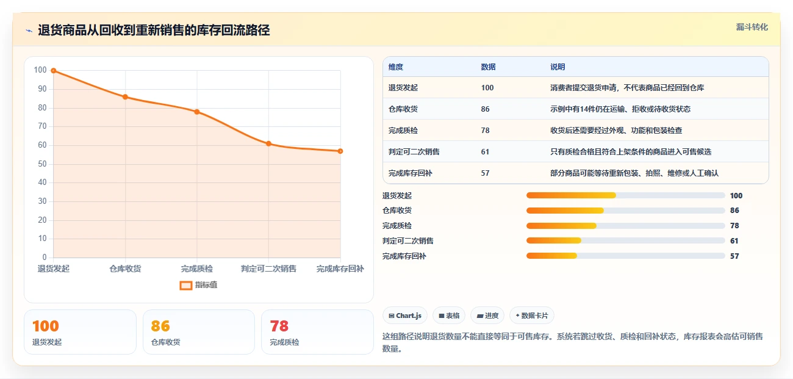
Task: Click the y-axis label 50
Action: (x=41, y=164)
